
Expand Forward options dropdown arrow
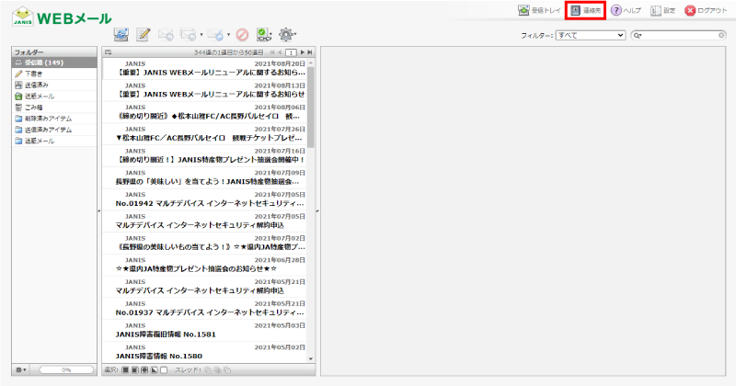tap(228, 35)
